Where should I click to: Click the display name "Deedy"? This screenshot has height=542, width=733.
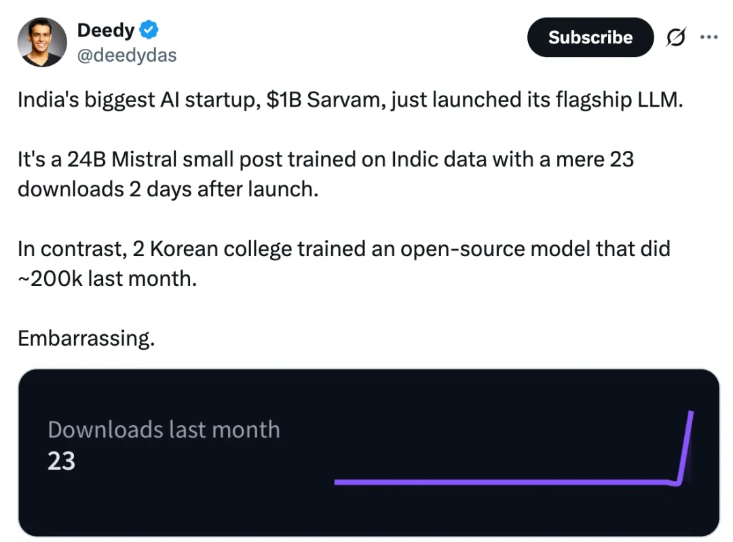click(105, 31)
